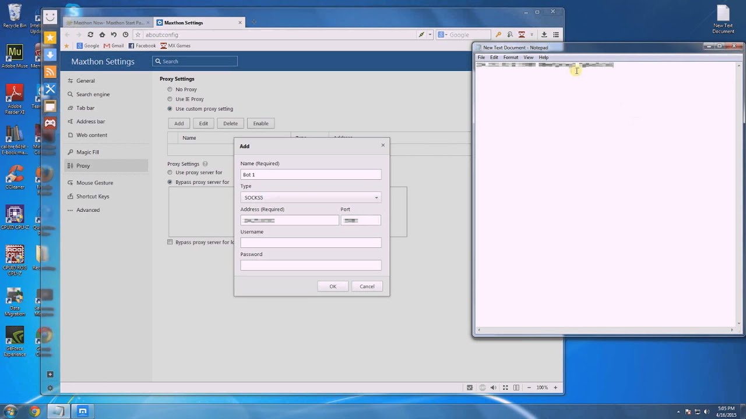Switch to Maxthon Now start page tab

click(x=108, y=23)
